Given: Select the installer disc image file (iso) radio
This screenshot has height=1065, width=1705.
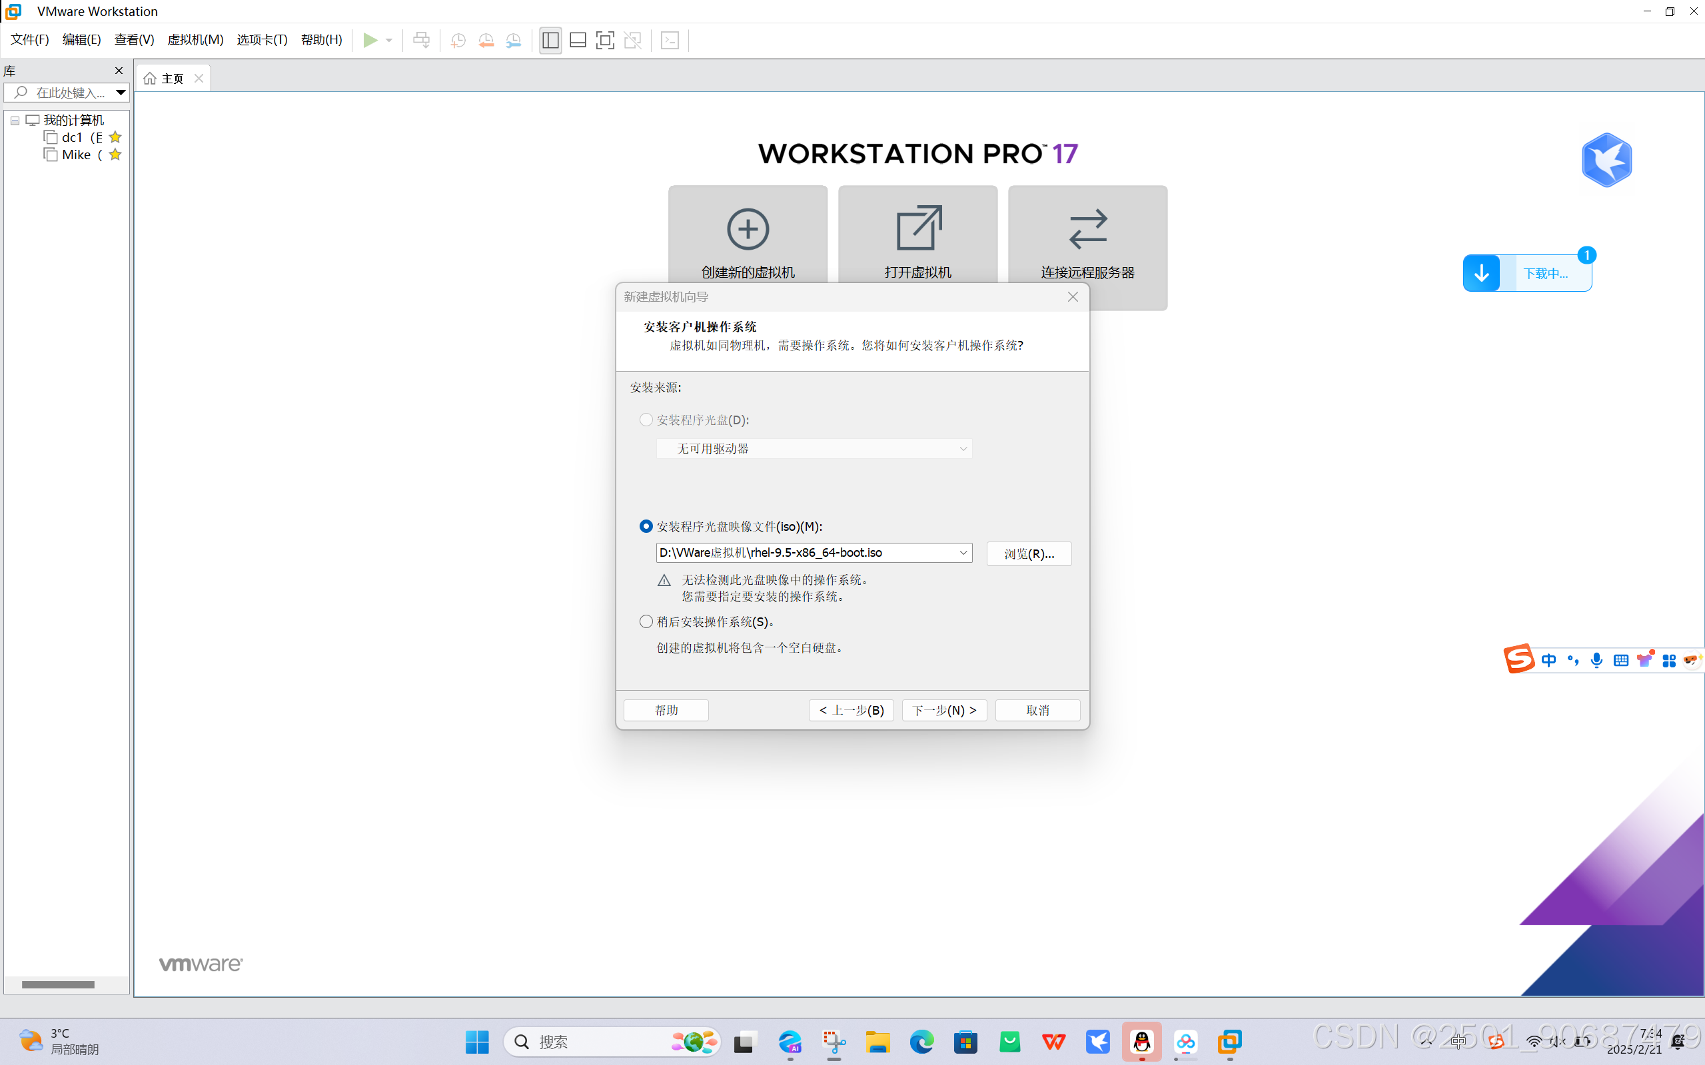Looking at the screenshot, I should click(646, 526).
